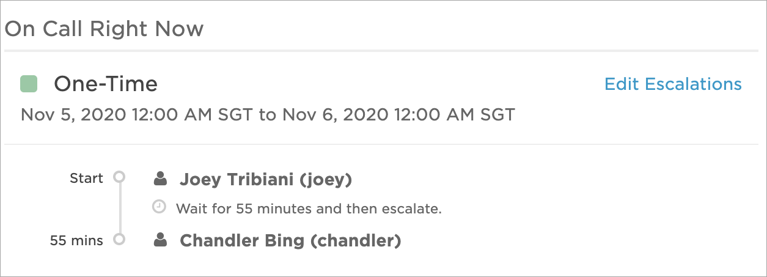Click the (chandler) username in parentheses
Image resolution: width=767 pixels, height=277 pixels.
(356, 241)
